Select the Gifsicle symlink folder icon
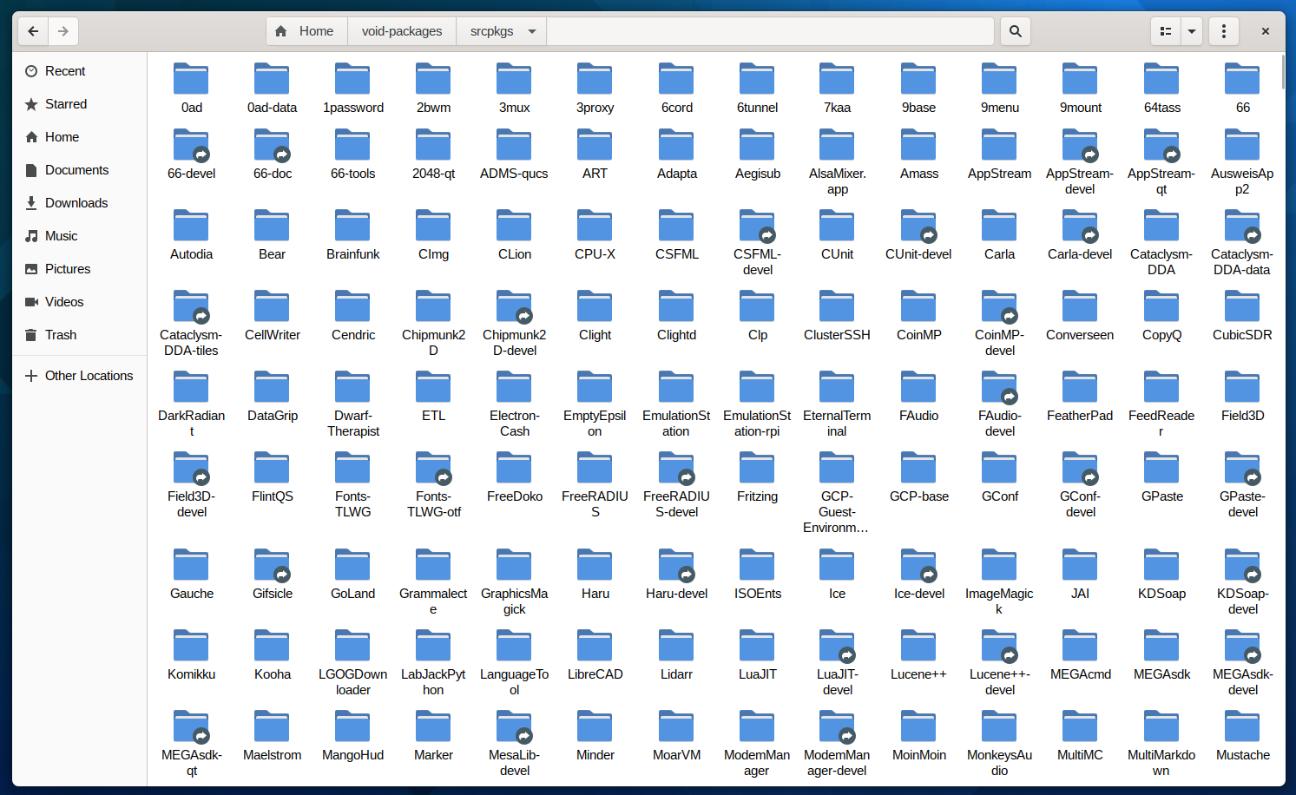The height and width of the screenshot is (795, 1296). pos(272,564)
